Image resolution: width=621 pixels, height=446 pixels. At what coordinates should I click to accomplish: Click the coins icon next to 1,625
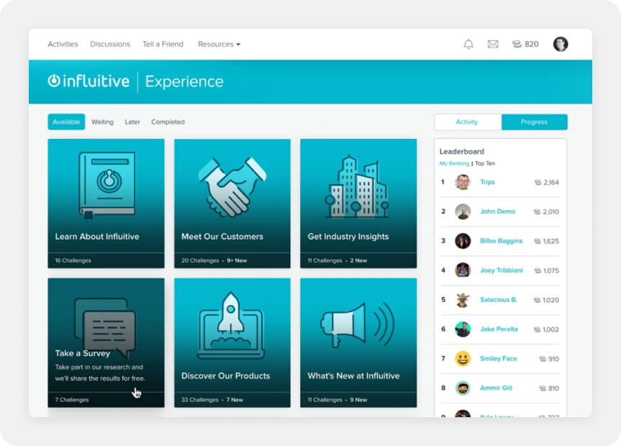538,241
